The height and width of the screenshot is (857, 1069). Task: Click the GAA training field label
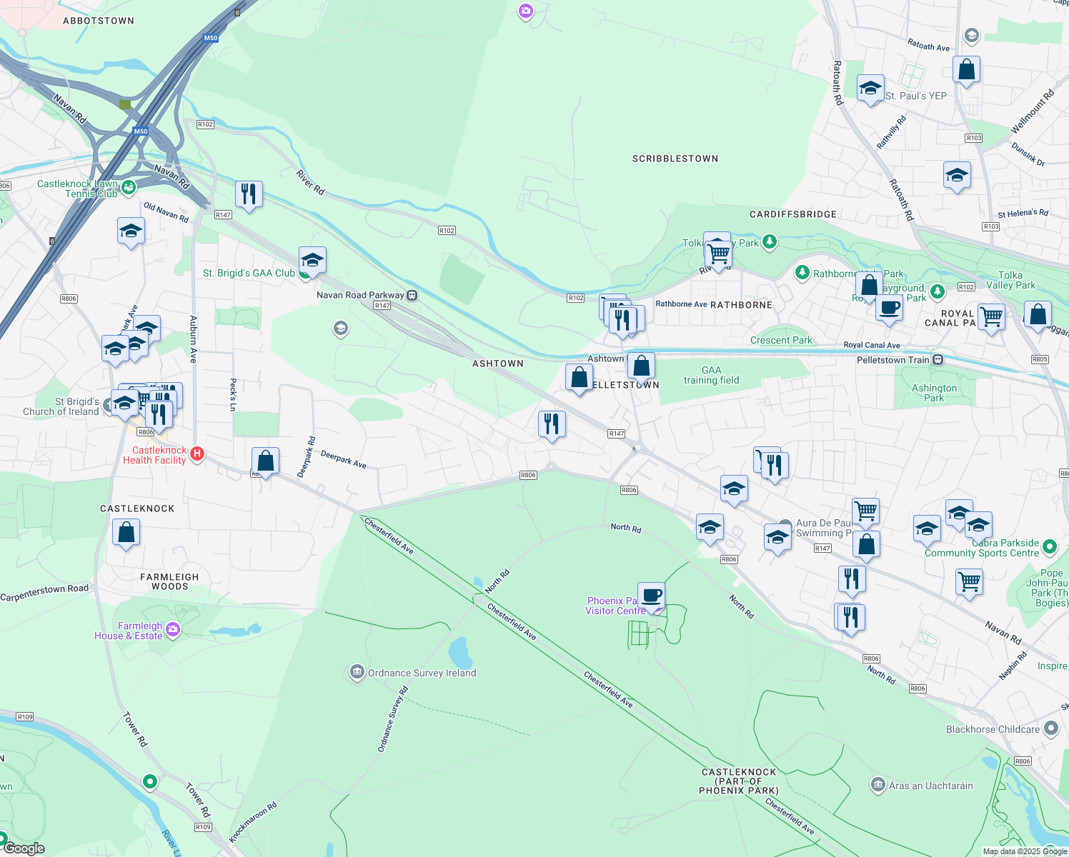click(x=711, y=375)
